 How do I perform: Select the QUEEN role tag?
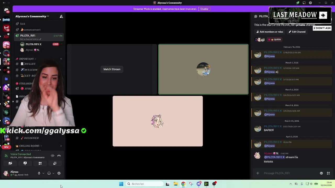(x=275, y=40)
